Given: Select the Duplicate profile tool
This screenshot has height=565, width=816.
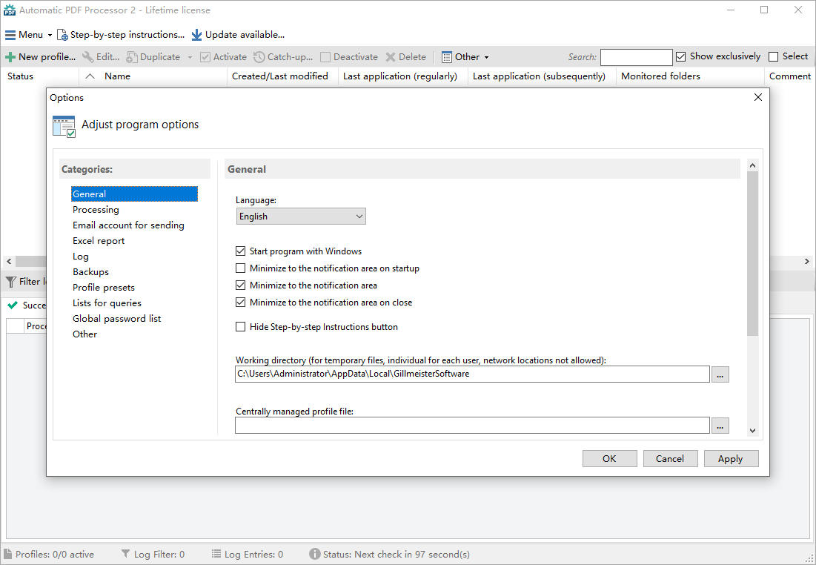Looking at the screenshot, I should (154, 56).
